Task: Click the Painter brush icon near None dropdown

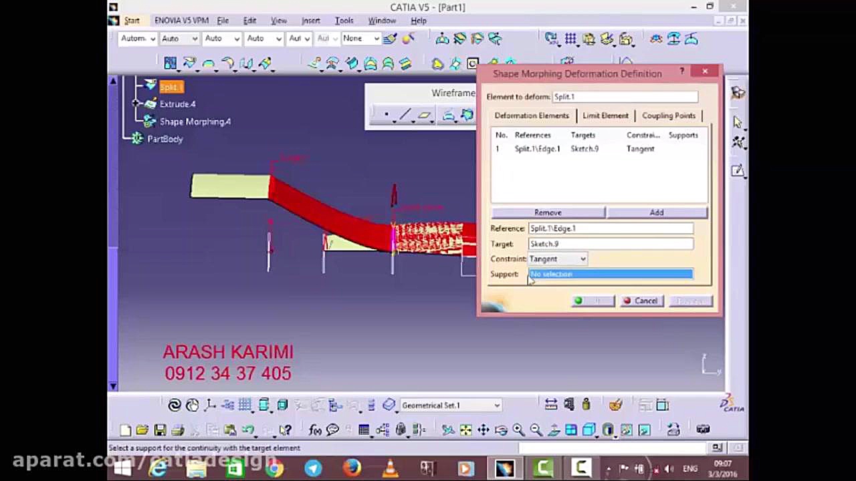Action: coord(390,39)
